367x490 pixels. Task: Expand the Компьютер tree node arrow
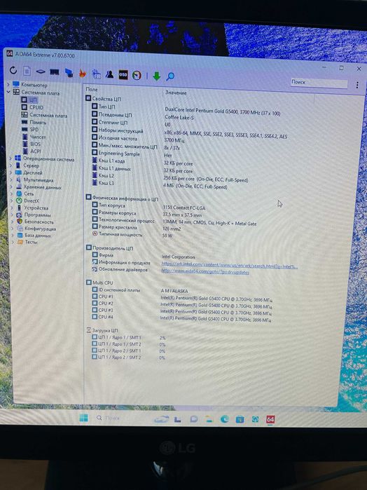8,84
